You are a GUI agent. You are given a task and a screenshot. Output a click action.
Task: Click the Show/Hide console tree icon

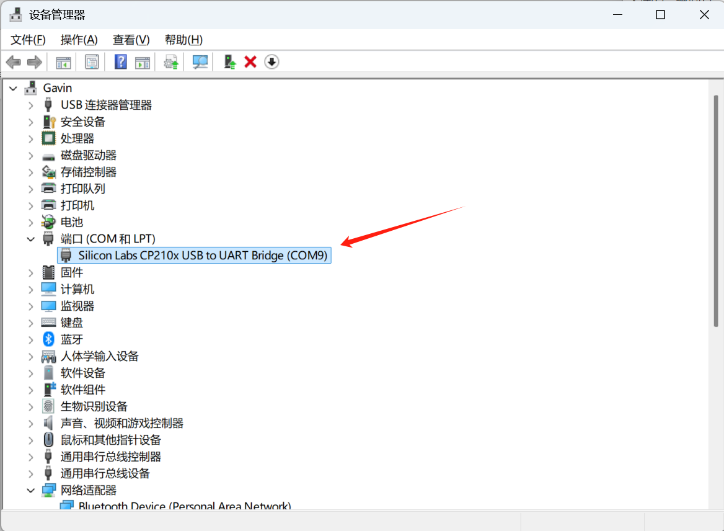point(63,62)
